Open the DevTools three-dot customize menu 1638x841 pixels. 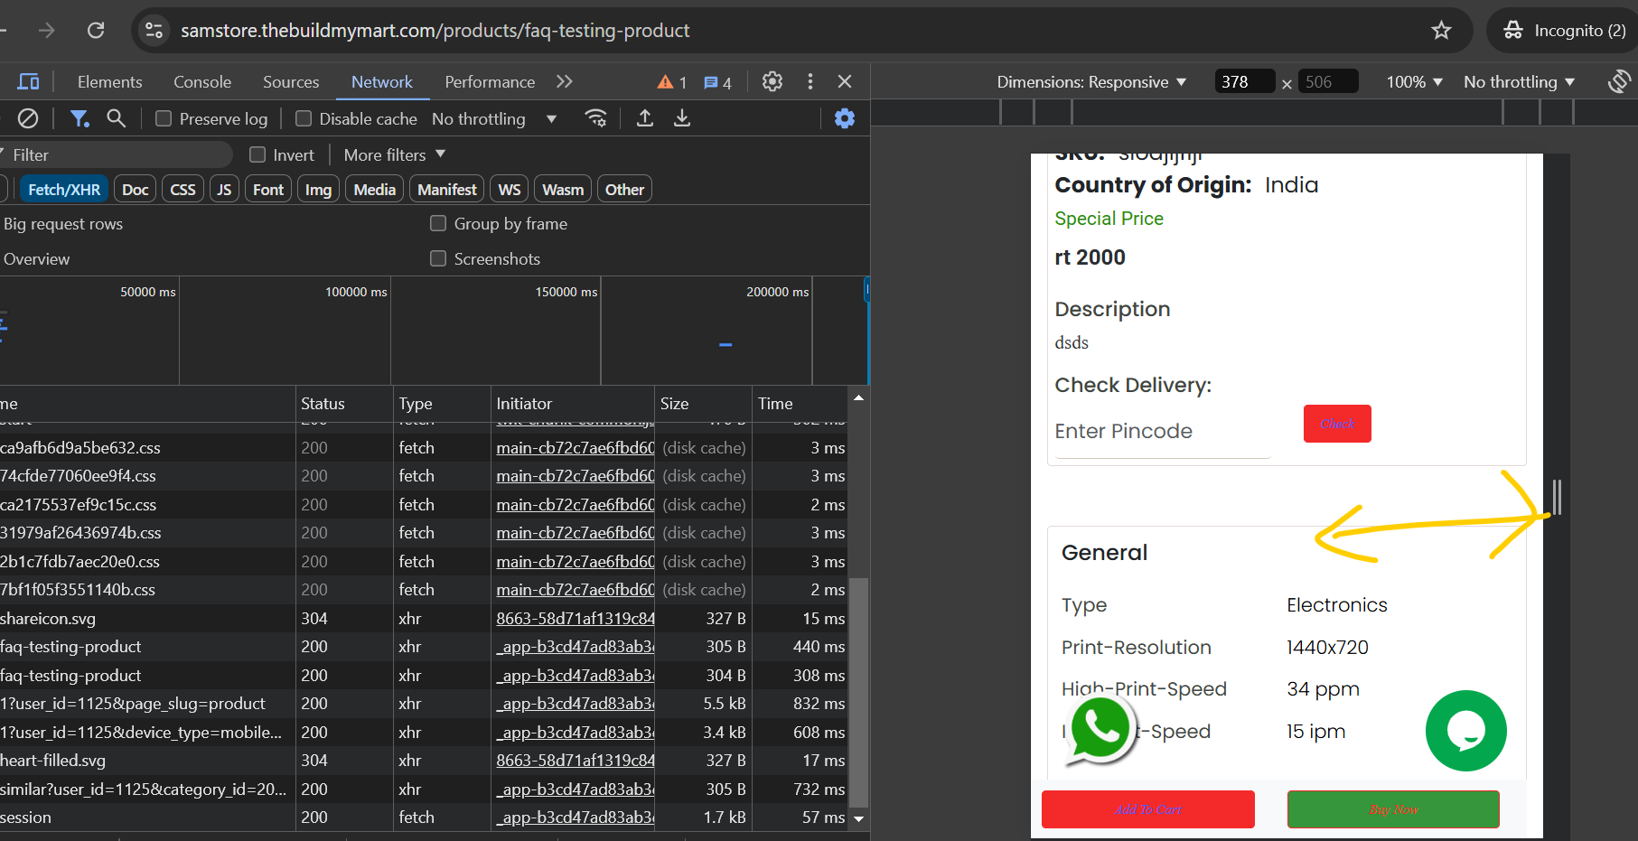click(810, 81)
